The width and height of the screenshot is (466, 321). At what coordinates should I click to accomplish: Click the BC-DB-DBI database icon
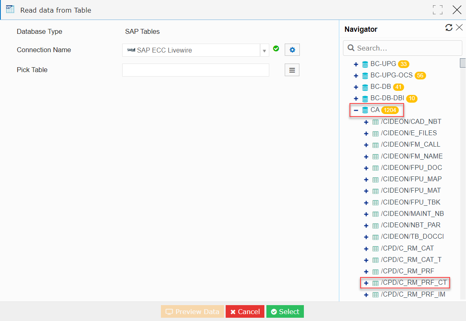click(365, 99)
